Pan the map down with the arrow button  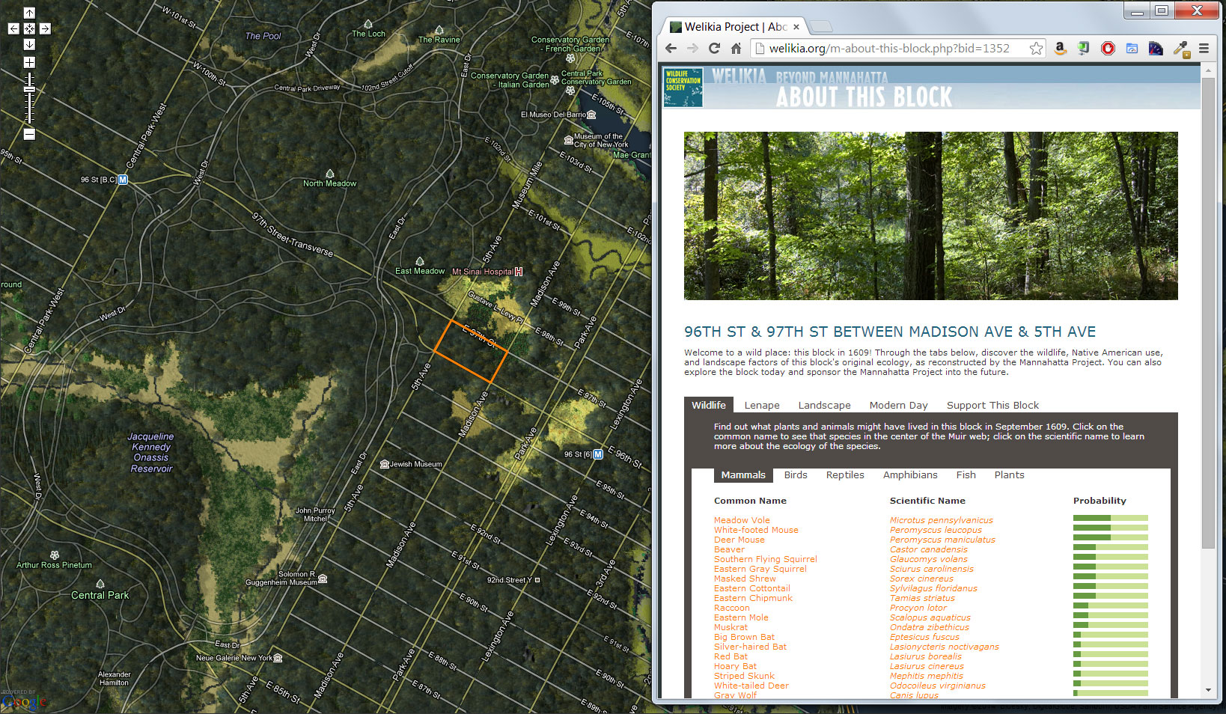(29, 44)
